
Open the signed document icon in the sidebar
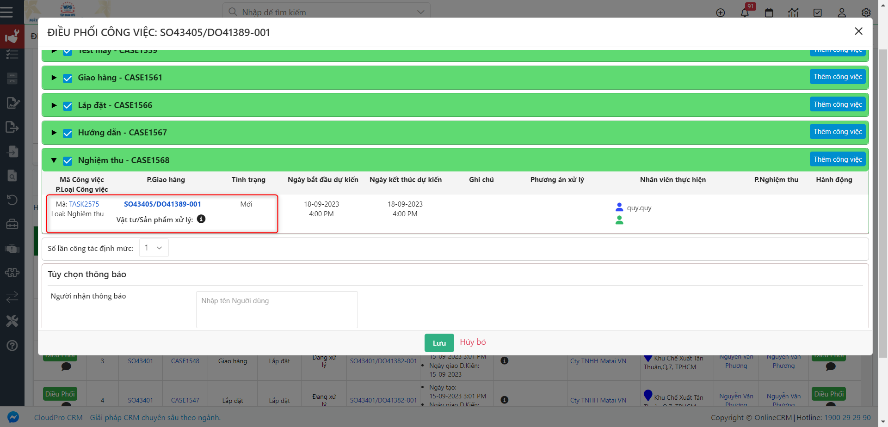click(12, 102)
